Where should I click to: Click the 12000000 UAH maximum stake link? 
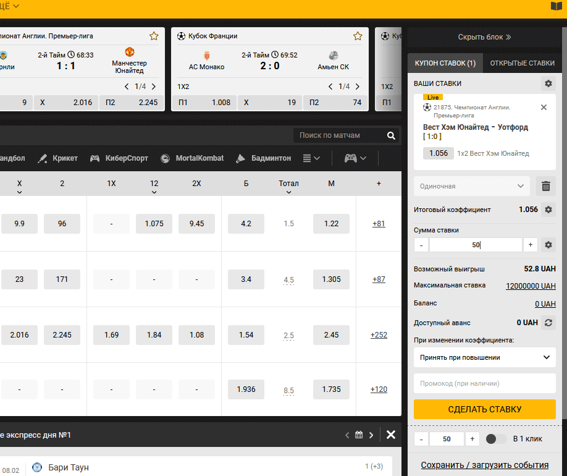click(x=531, y=286)
